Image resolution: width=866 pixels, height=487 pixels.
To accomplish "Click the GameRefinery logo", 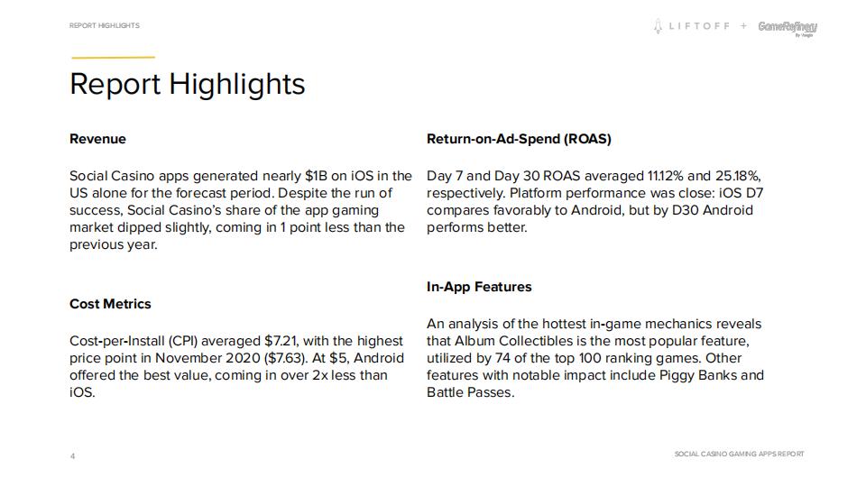I will tap(787, 27).
